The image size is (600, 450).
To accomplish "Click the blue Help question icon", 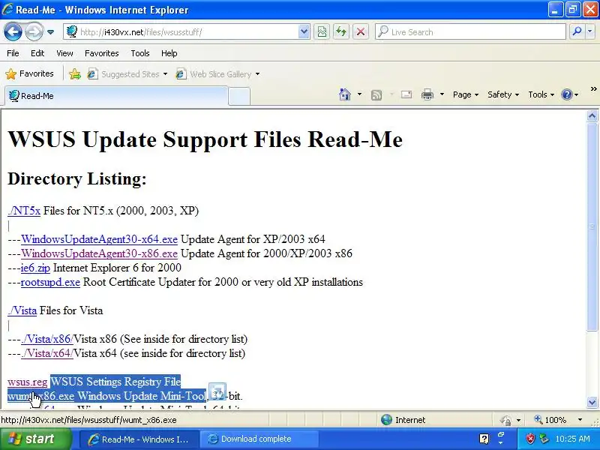I will tap(567, 94).
